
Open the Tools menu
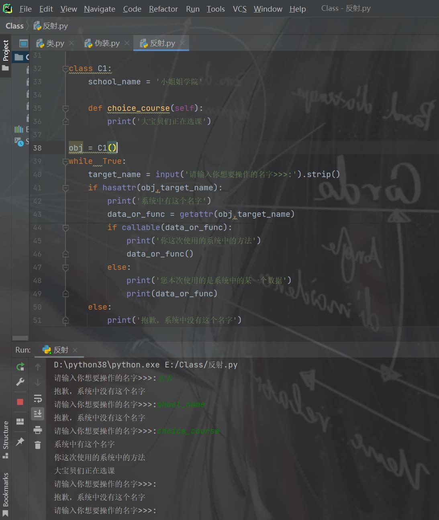[x=216, y=9]
